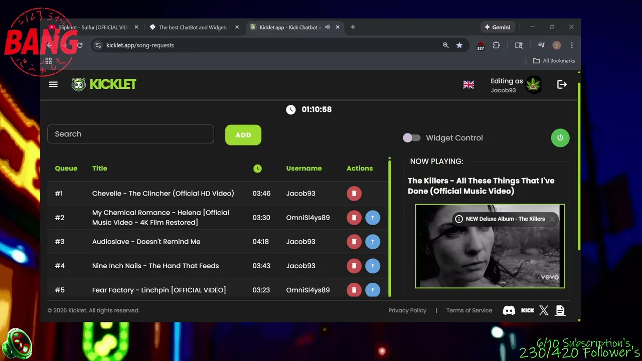Click the Kicklet logo
Image resolution: width=642 pixels, height=361 pixels.
[x=104, y=84]
